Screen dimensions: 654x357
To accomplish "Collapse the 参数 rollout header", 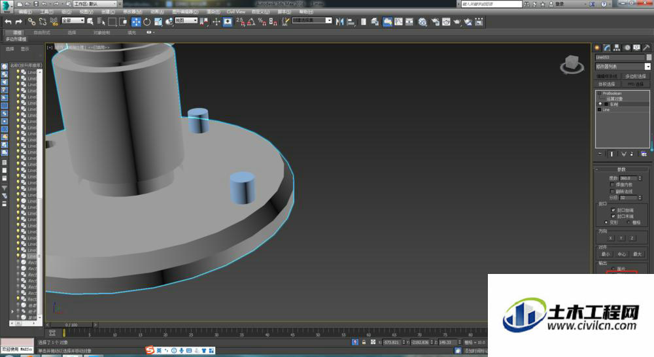I will (621, 169).
